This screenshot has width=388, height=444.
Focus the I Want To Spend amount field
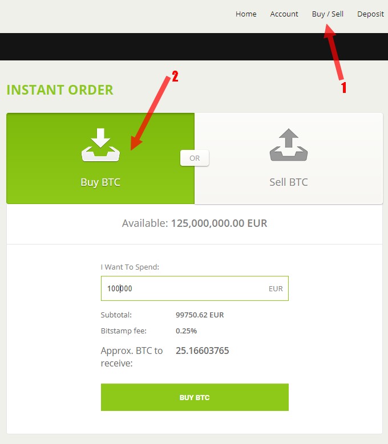pyautogui.click(x=195, y=288)
